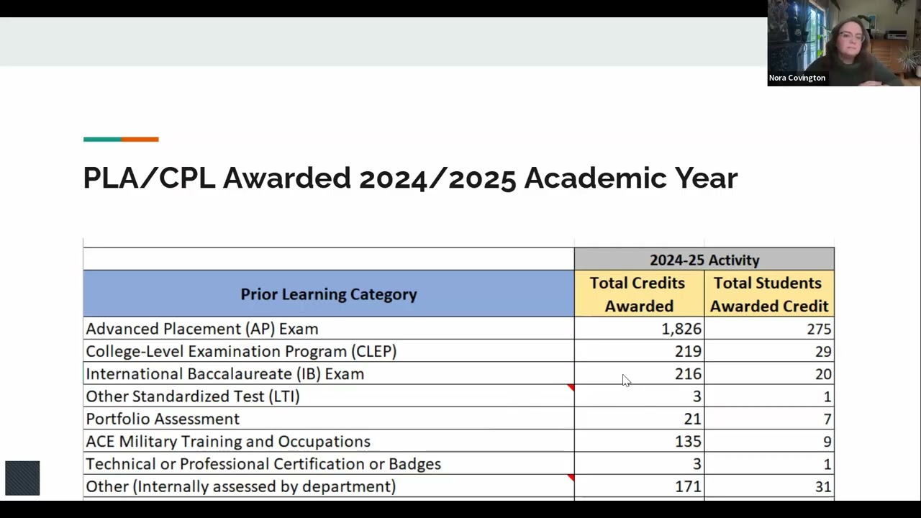Select the 275 students cell
Screen dimensions: 921x518
(769, 329)
